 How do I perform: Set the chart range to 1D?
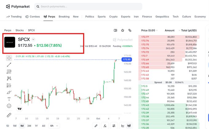tap(8, 126)
